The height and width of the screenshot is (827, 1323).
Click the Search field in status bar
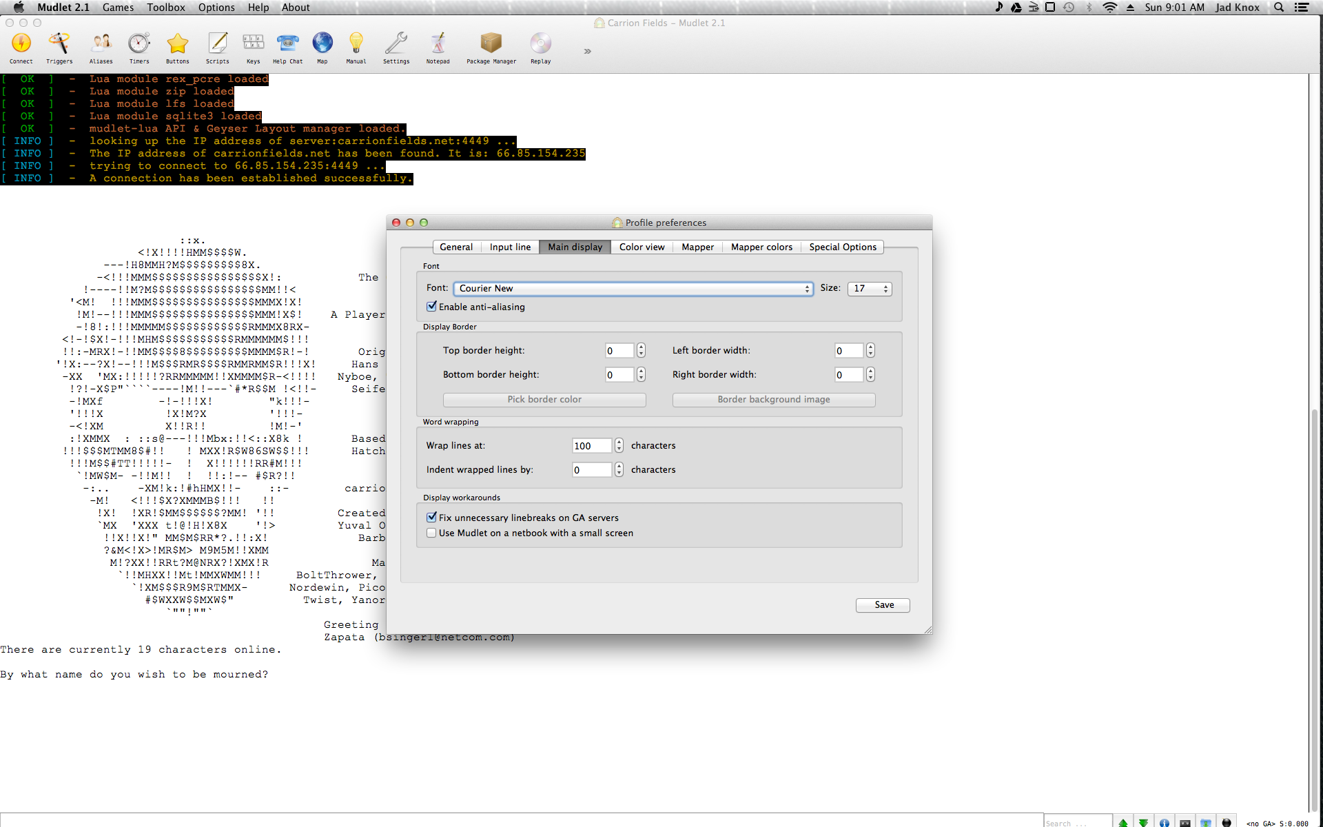[1078, 821]
